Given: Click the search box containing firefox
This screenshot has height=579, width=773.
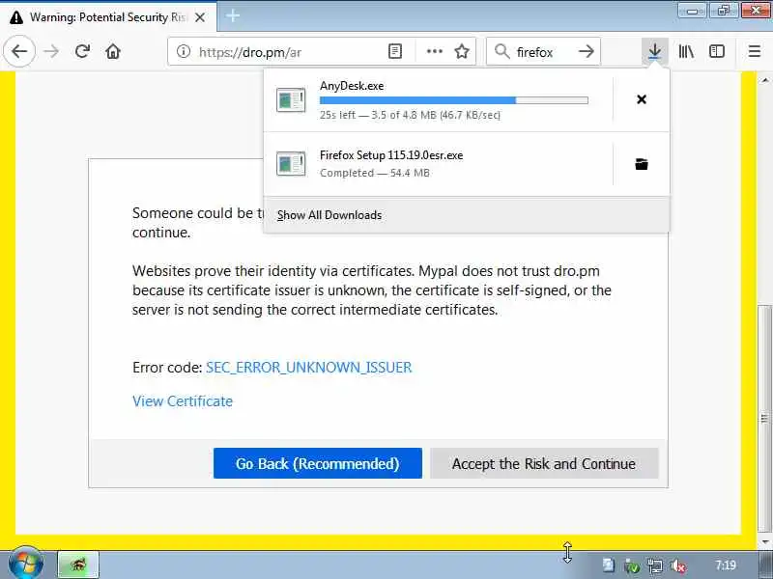Looking at the screenshot, I should [x=543, y=51].
